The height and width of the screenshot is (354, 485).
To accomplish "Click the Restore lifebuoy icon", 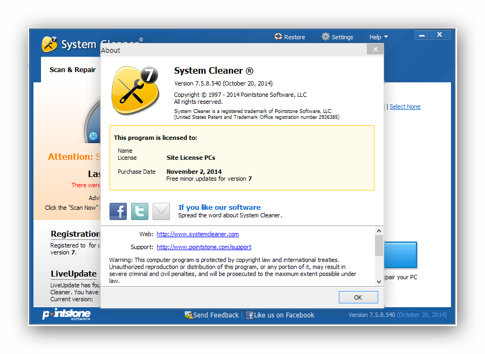I will click(278, 37).
